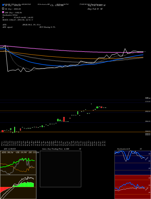Click the 'Avg Vol: 0.001 M' label
Image resolution: width=151 pixels, height=199 pixels.
click(96, 5)
